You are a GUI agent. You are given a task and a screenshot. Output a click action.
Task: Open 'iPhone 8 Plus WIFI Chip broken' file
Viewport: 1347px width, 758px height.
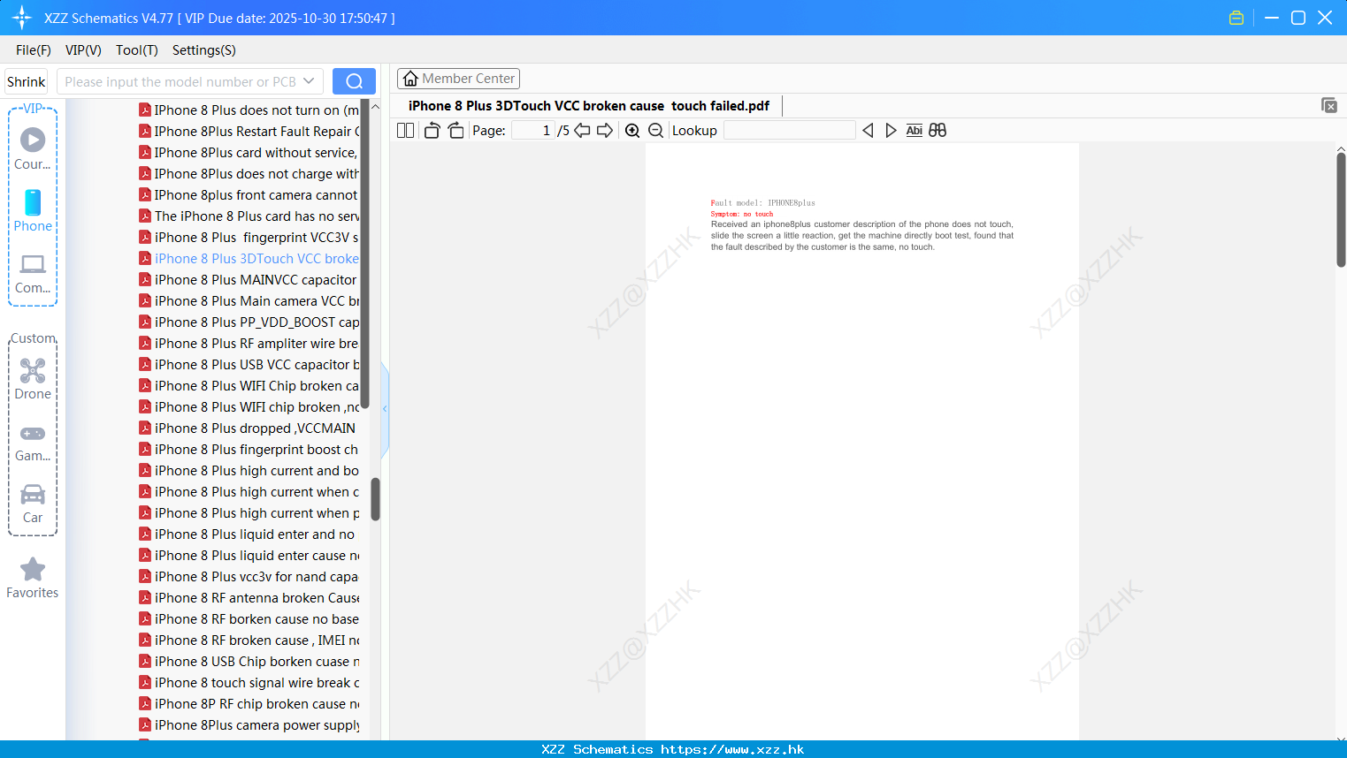pyautogui.click(x=249, y=386)
